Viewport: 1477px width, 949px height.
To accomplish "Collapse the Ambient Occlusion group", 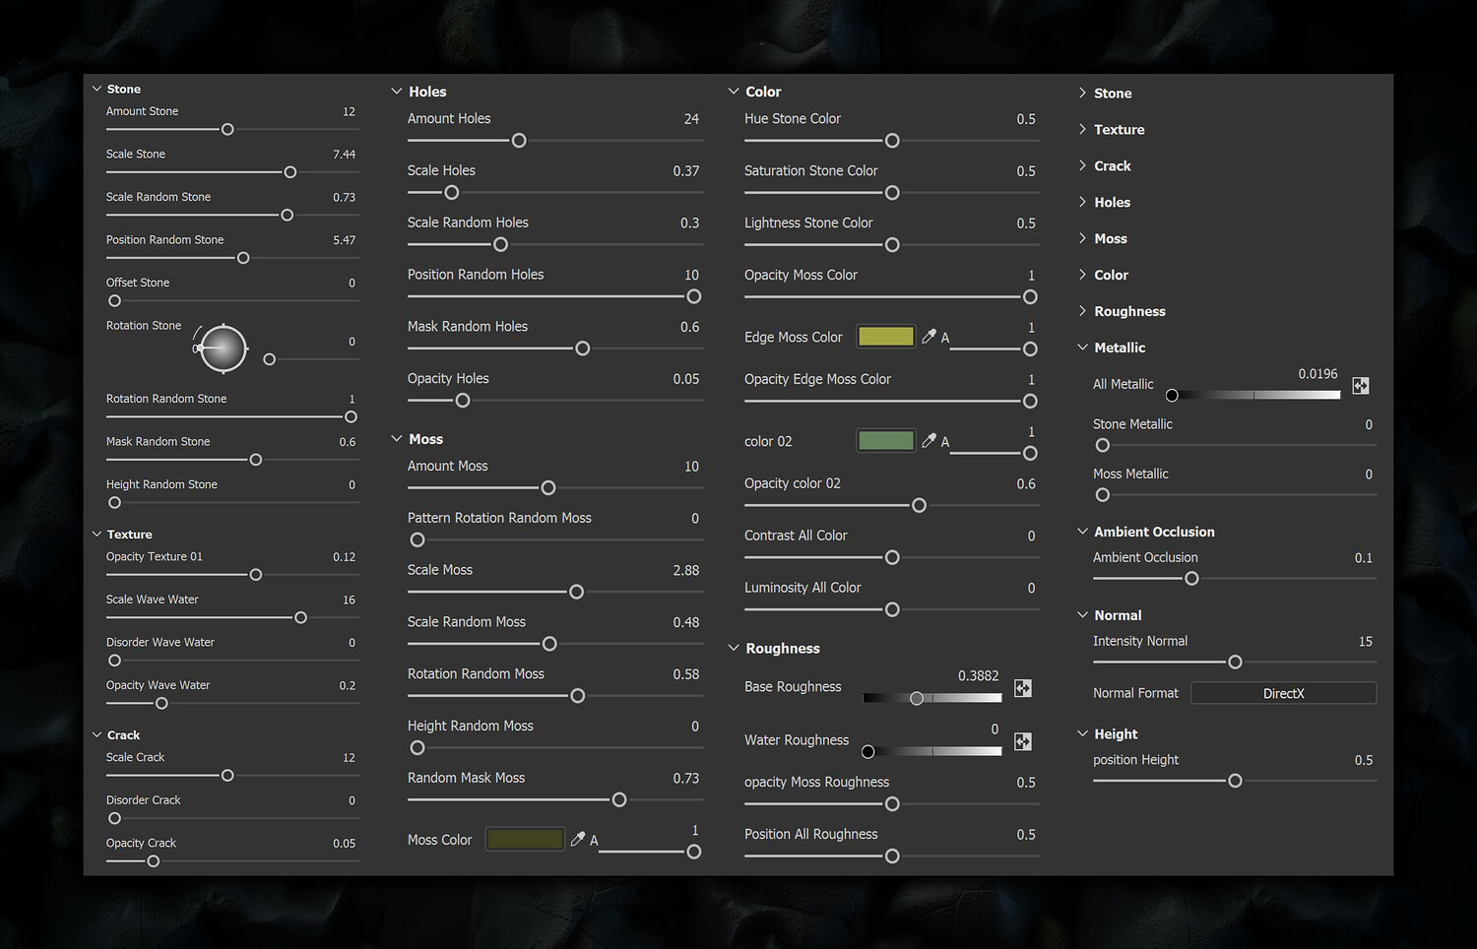I will (1083, 532).
